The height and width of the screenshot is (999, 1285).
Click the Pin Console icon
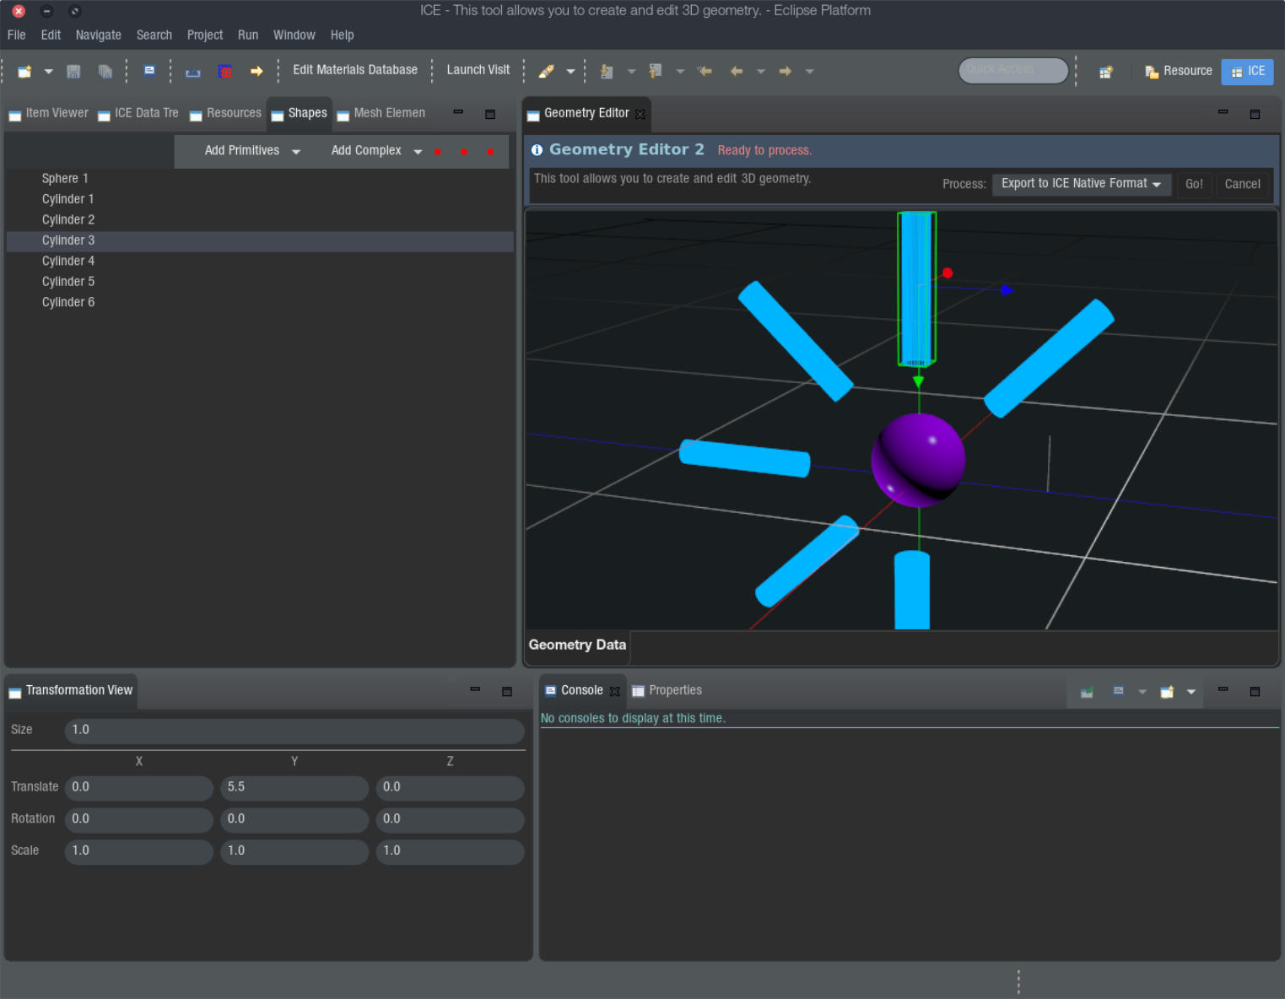[x=1087, y=692]
